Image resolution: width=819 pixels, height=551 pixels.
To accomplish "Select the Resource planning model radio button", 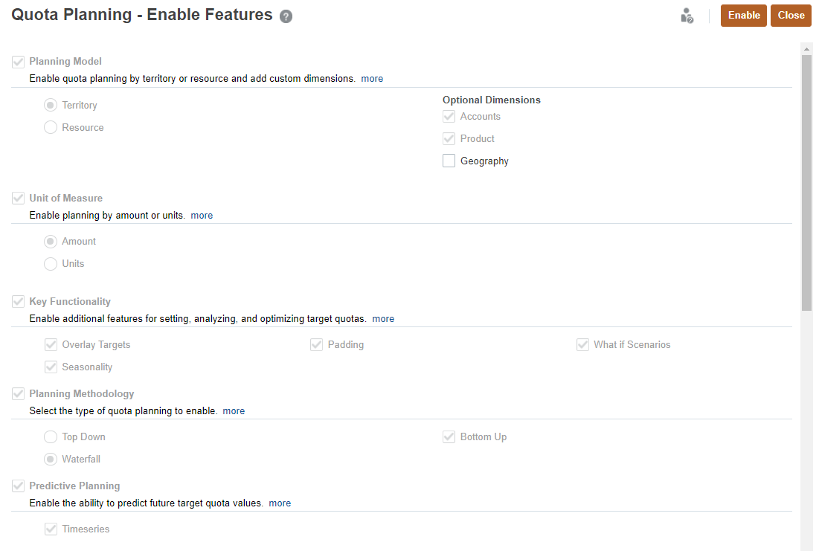I will [x=50, y=127].
